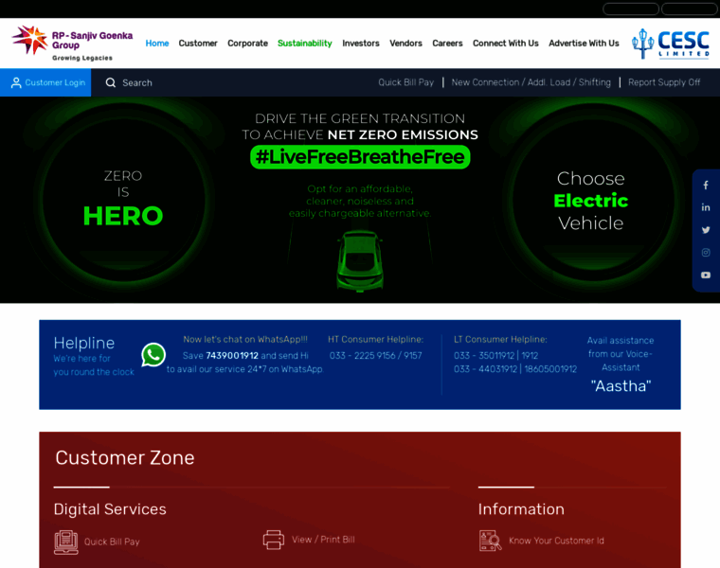The height and width of the screenshot is (568, 720).
Task: Click the Customer Login button
Action: point(45,82)
